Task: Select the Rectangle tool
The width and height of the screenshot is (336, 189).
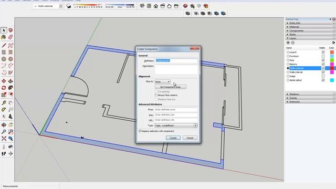Action: coord(4,52)
